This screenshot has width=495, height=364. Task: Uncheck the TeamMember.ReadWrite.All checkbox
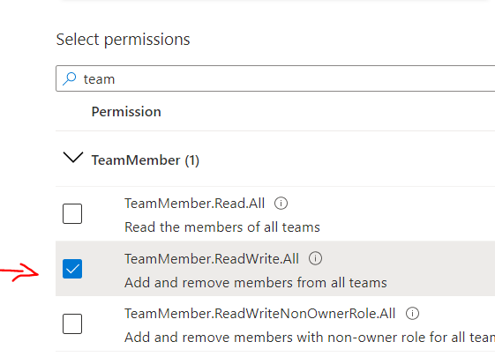click(72, 269)
